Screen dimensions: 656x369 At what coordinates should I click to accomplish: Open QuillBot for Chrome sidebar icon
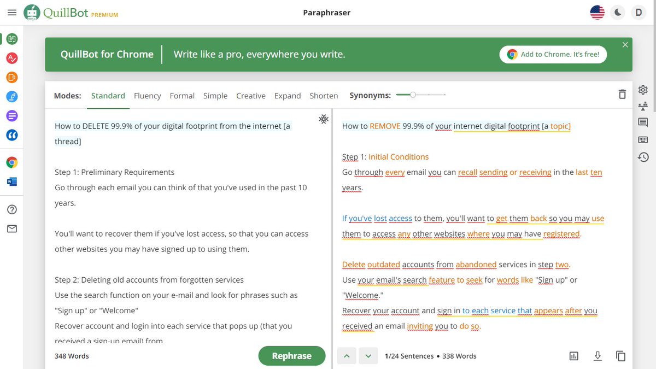pyautogui.click(x=11, y=162)
